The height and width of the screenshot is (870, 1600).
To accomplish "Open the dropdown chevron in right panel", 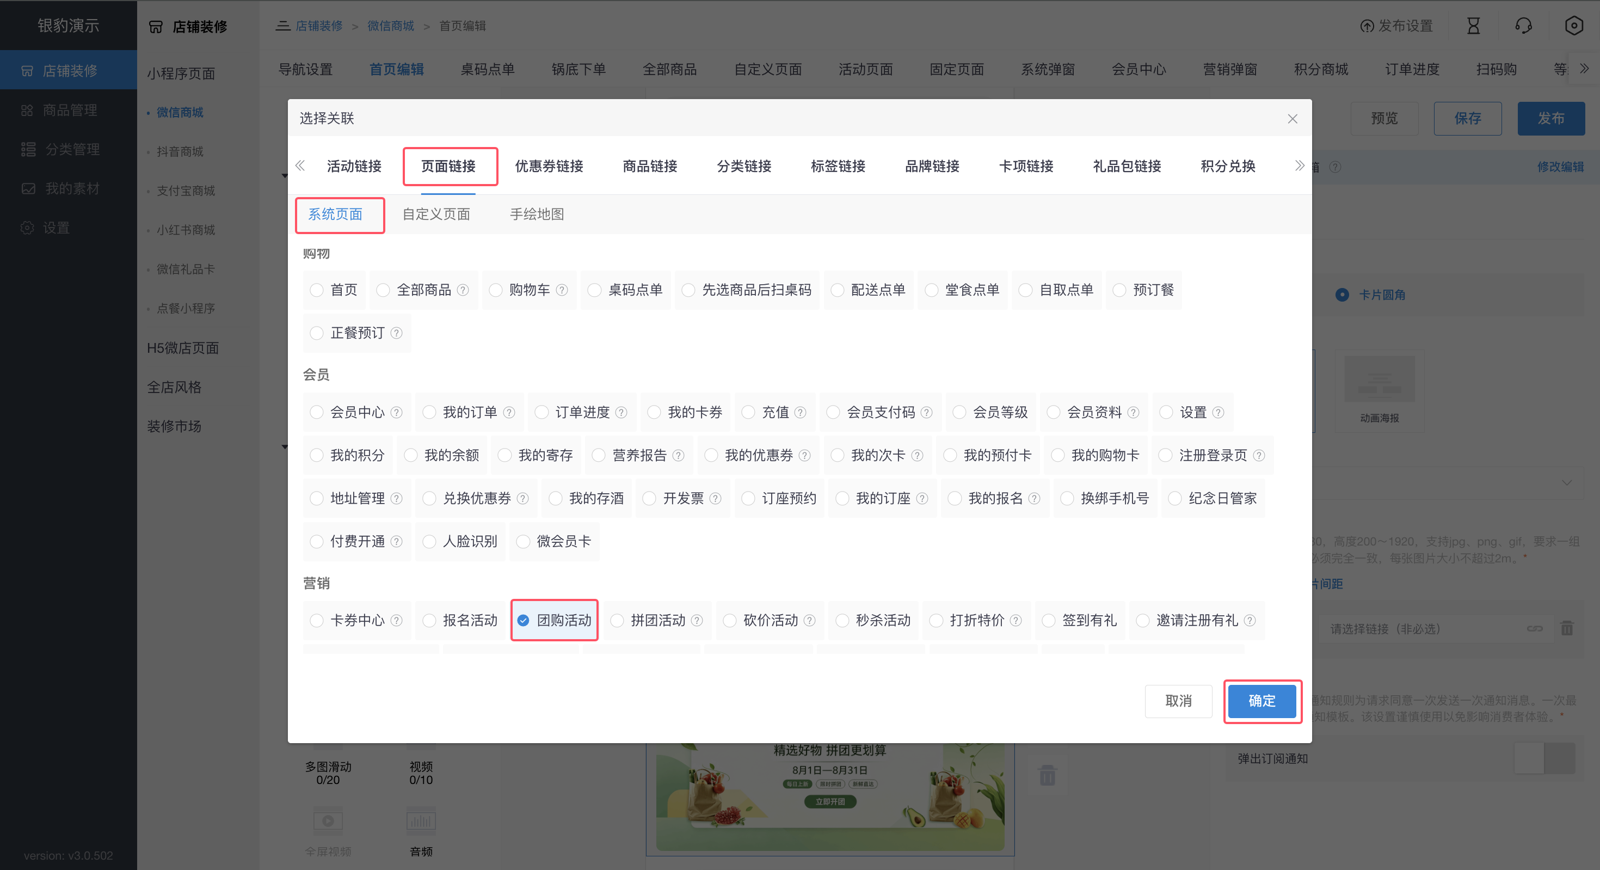I will (1566, 483).
